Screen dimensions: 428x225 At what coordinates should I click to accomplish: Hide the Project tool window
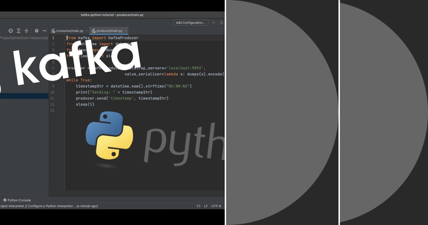click(44, 31)
